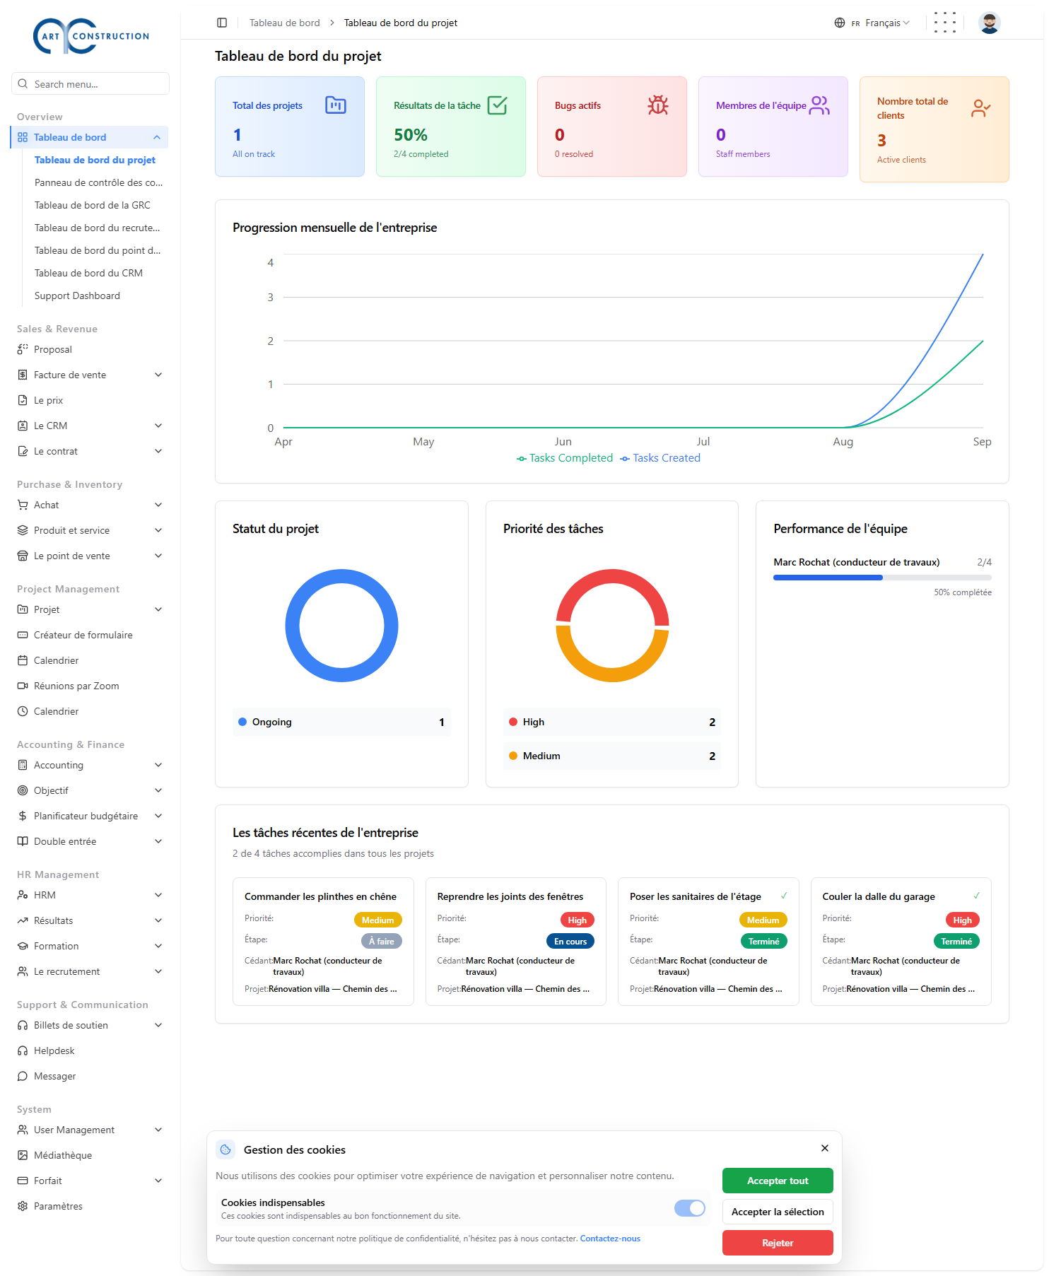The height and width of the screenshot is (1276, 1049).
Task: Click the cookie icon in Gestion des cookies
Action: (225, 1149)
